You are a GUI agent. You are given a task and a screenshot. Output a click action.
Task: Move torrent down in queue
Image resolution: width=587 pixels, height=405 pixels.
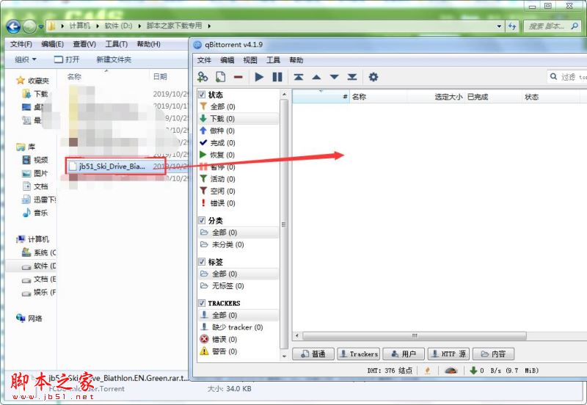click(x=335, y=77)
